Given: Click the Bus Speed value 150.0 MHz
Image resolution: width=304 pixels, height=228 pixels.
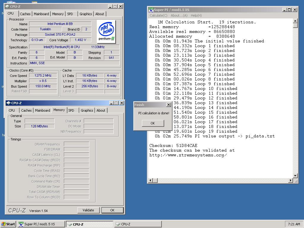Looking at the screenshot, I should [43, 86].
